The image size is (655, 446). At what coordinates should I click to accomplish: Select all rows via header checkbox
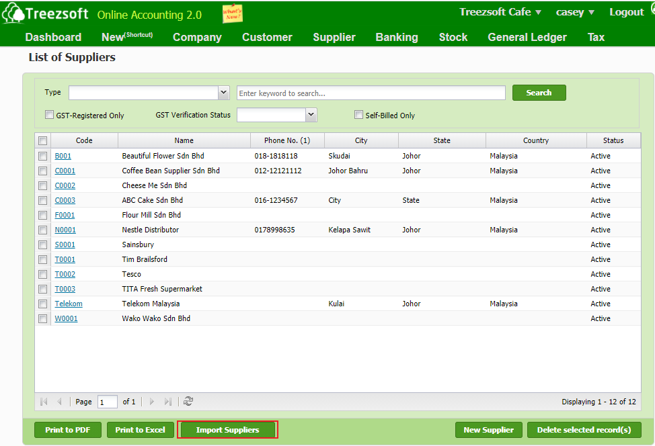(x=43, y=141)
